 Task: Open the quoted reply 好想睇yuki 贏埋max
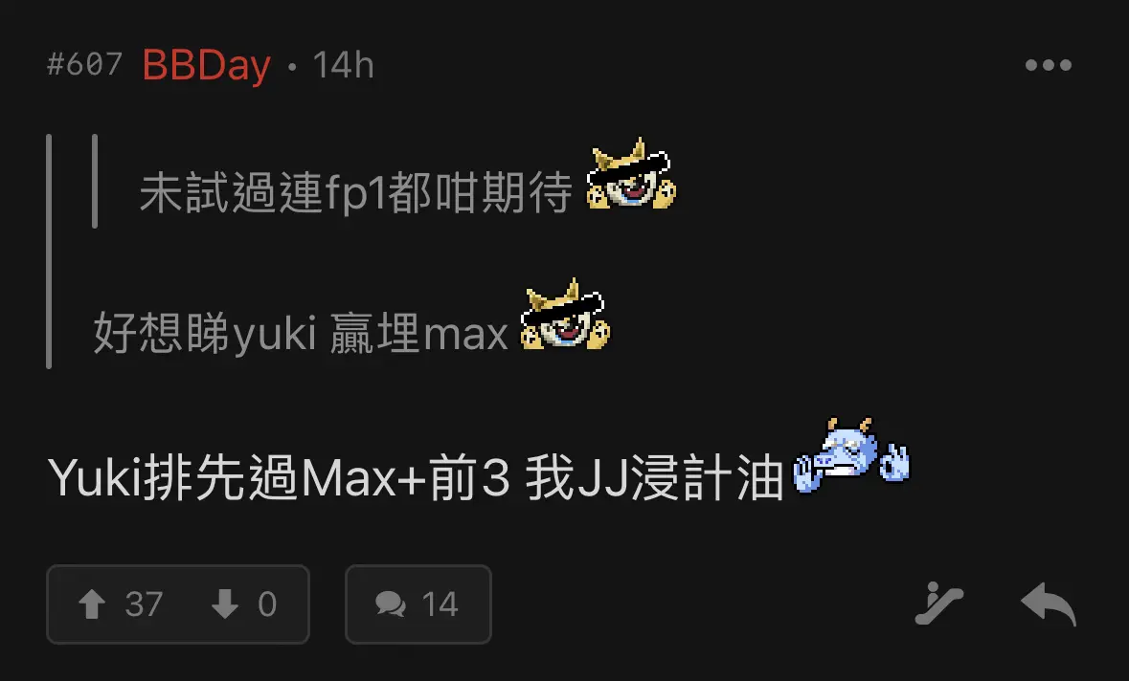click(x=301, y=333)
